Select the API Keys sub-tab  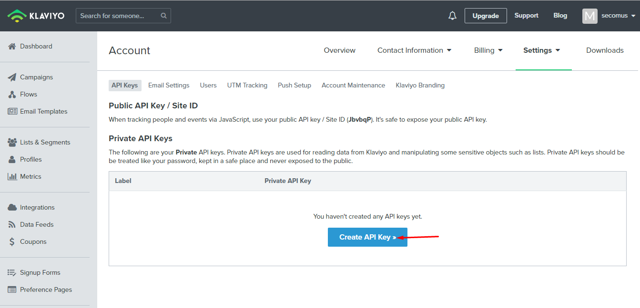coord(125,86)
